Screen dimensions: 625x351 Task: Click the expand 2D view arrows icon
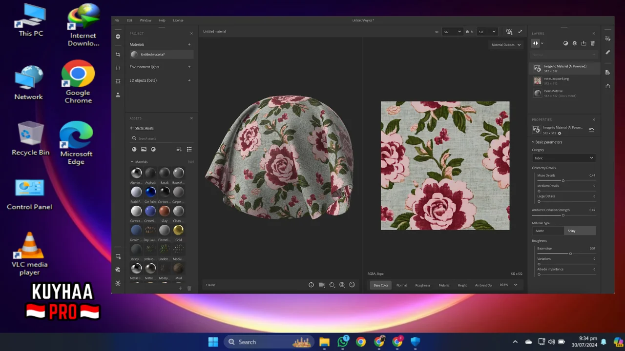[x=520, y=32]
